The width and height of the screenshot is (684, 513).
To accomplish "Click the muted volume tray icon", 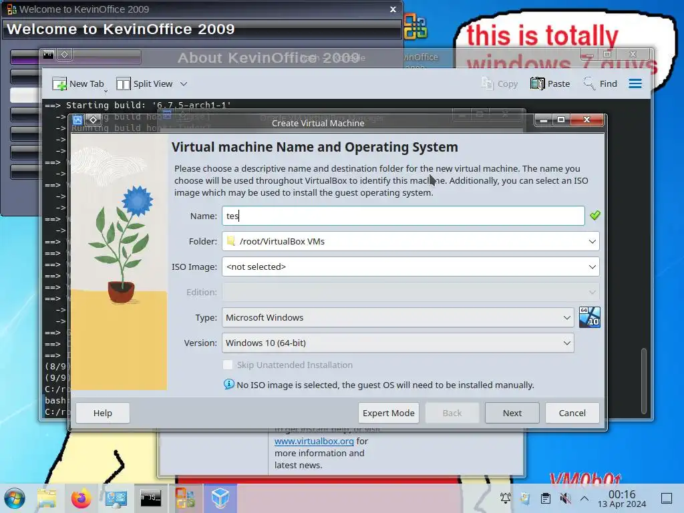I will click(565, 498).
